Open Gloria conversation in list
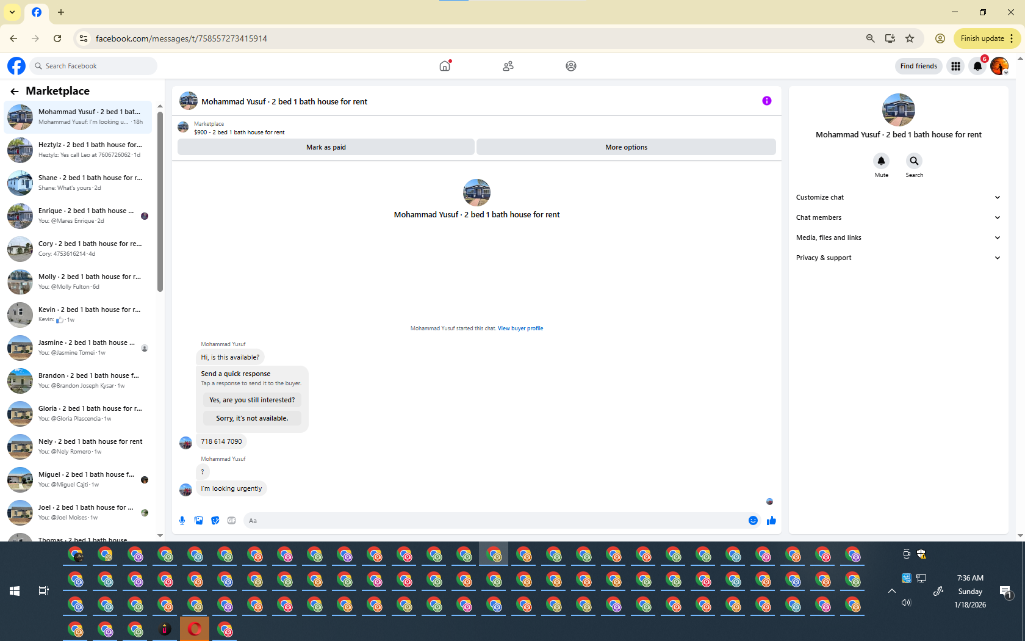Image resolution: width=1025 pixels, height=641 pixels. (x=79, y=413)
